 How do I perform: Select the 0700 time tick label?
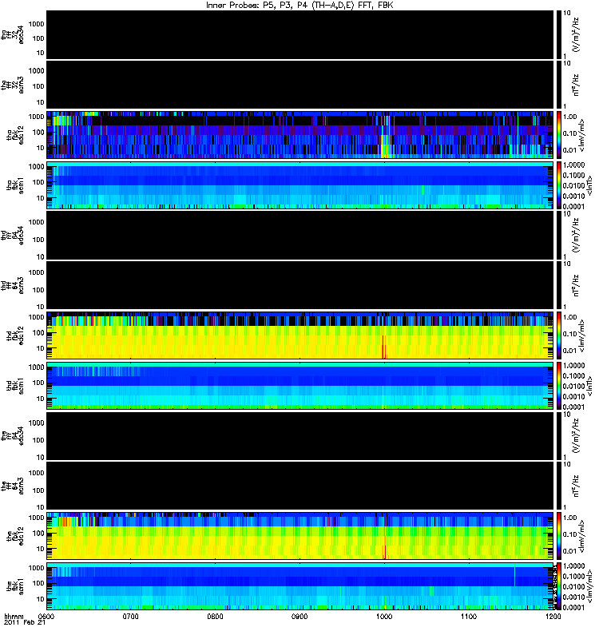coord(131,617)
